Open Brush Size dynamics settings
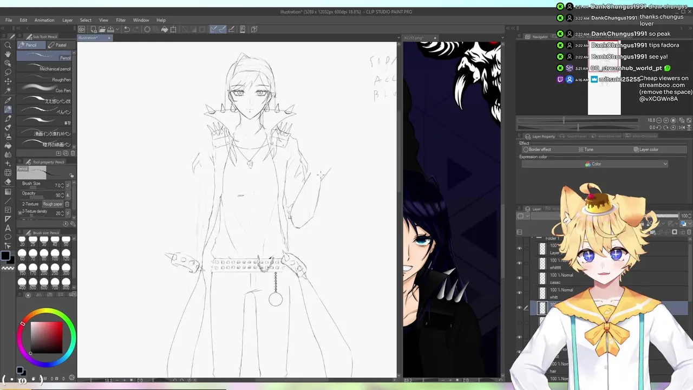Image resolution: width=693 pixels, height=390 pixels. (68, 185)
